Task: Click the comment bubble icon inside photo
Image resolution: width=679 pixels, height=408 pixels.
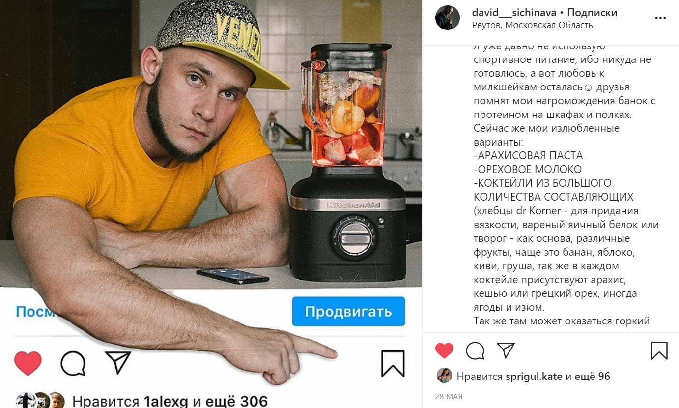Action: (x=73, y=364)
